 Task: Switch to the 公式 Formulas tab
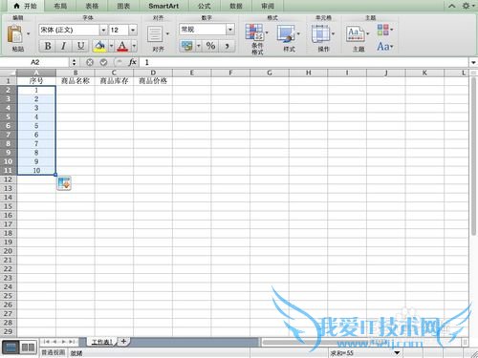(204, 6)
